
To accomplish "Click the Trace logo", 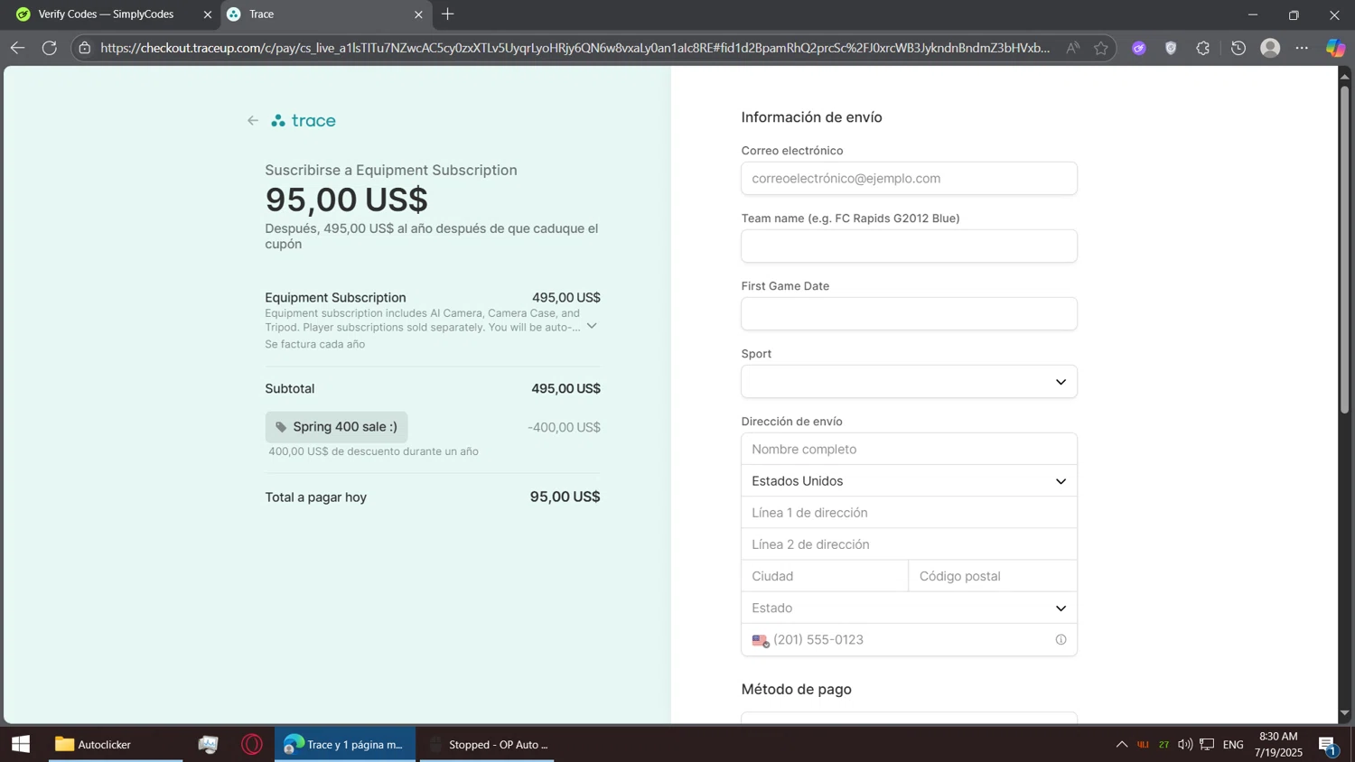I will click(304, 120).
